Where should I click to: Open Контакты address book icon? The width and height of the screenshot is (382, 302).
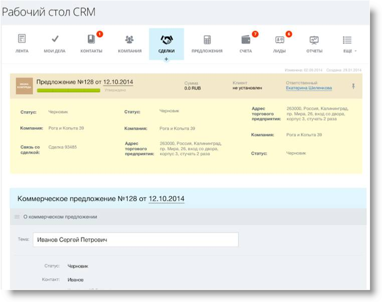tap(91, 39)
